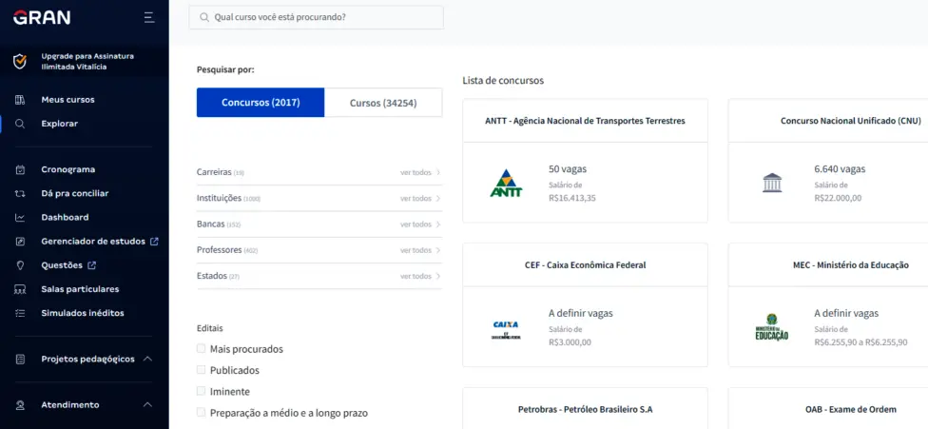This screenshot has width=928, height=429.
Task: Select the Concursos (2017) tab
Action: (261, 103)
